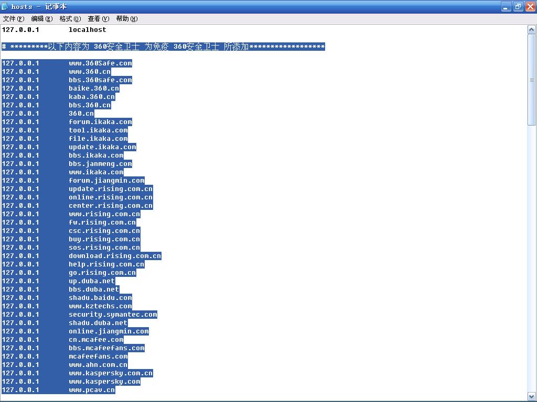Image resolution: width=537 pixels, height=402 pixels.
Task: Click online.jiangmin.com entry
Action: point(109,331)
